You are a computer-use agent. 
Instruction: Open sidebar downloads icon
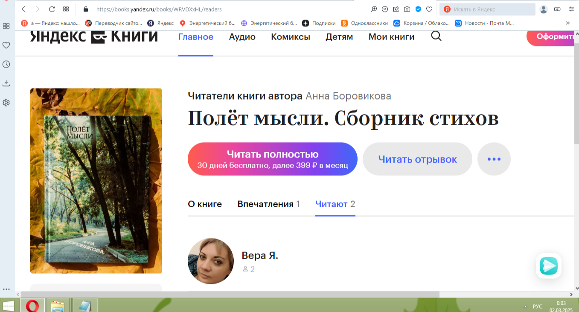coord(6,83)
